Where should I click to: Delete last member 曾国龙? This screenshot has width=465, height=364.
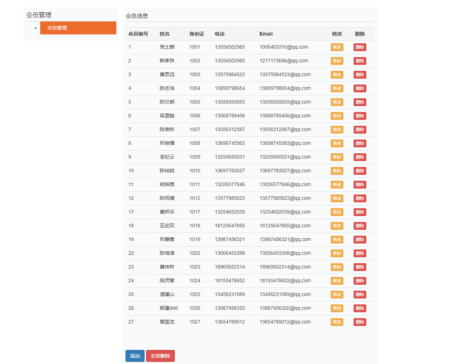tap(360, 322)
